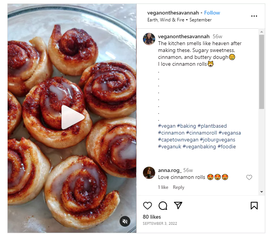Open the September 3, 2022 post date link
Screen dimensions: 271x237
tap(160, 224)
